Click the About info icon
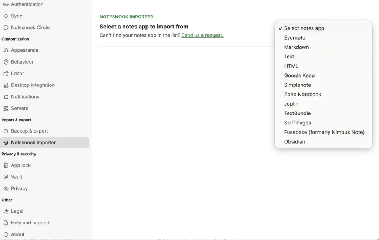This screenshot has height=240, width=379. pos(6,234)
